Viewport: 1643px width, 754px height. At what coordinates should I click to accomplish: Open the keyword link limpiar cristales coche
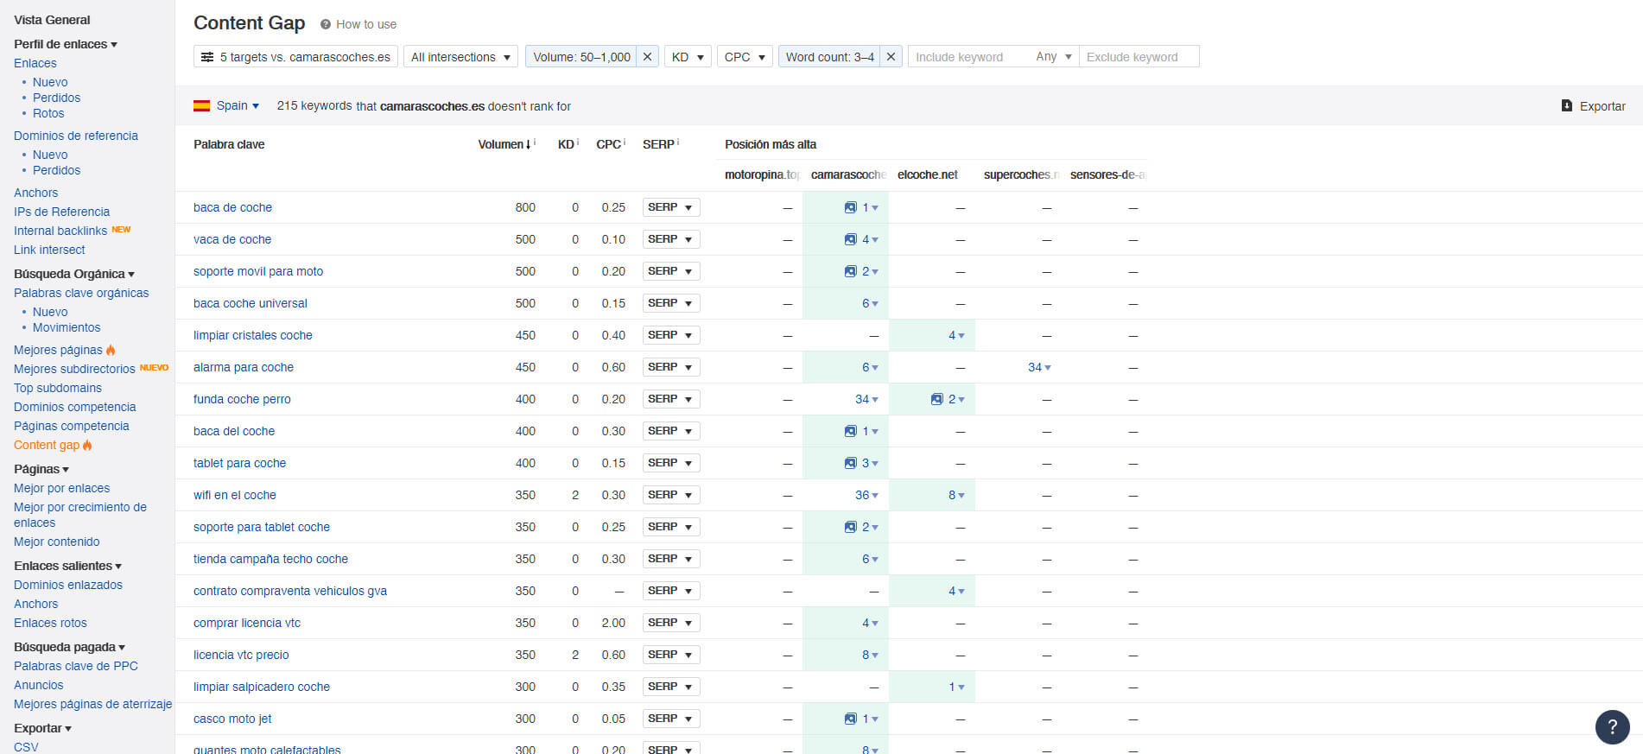pos(253,335)
